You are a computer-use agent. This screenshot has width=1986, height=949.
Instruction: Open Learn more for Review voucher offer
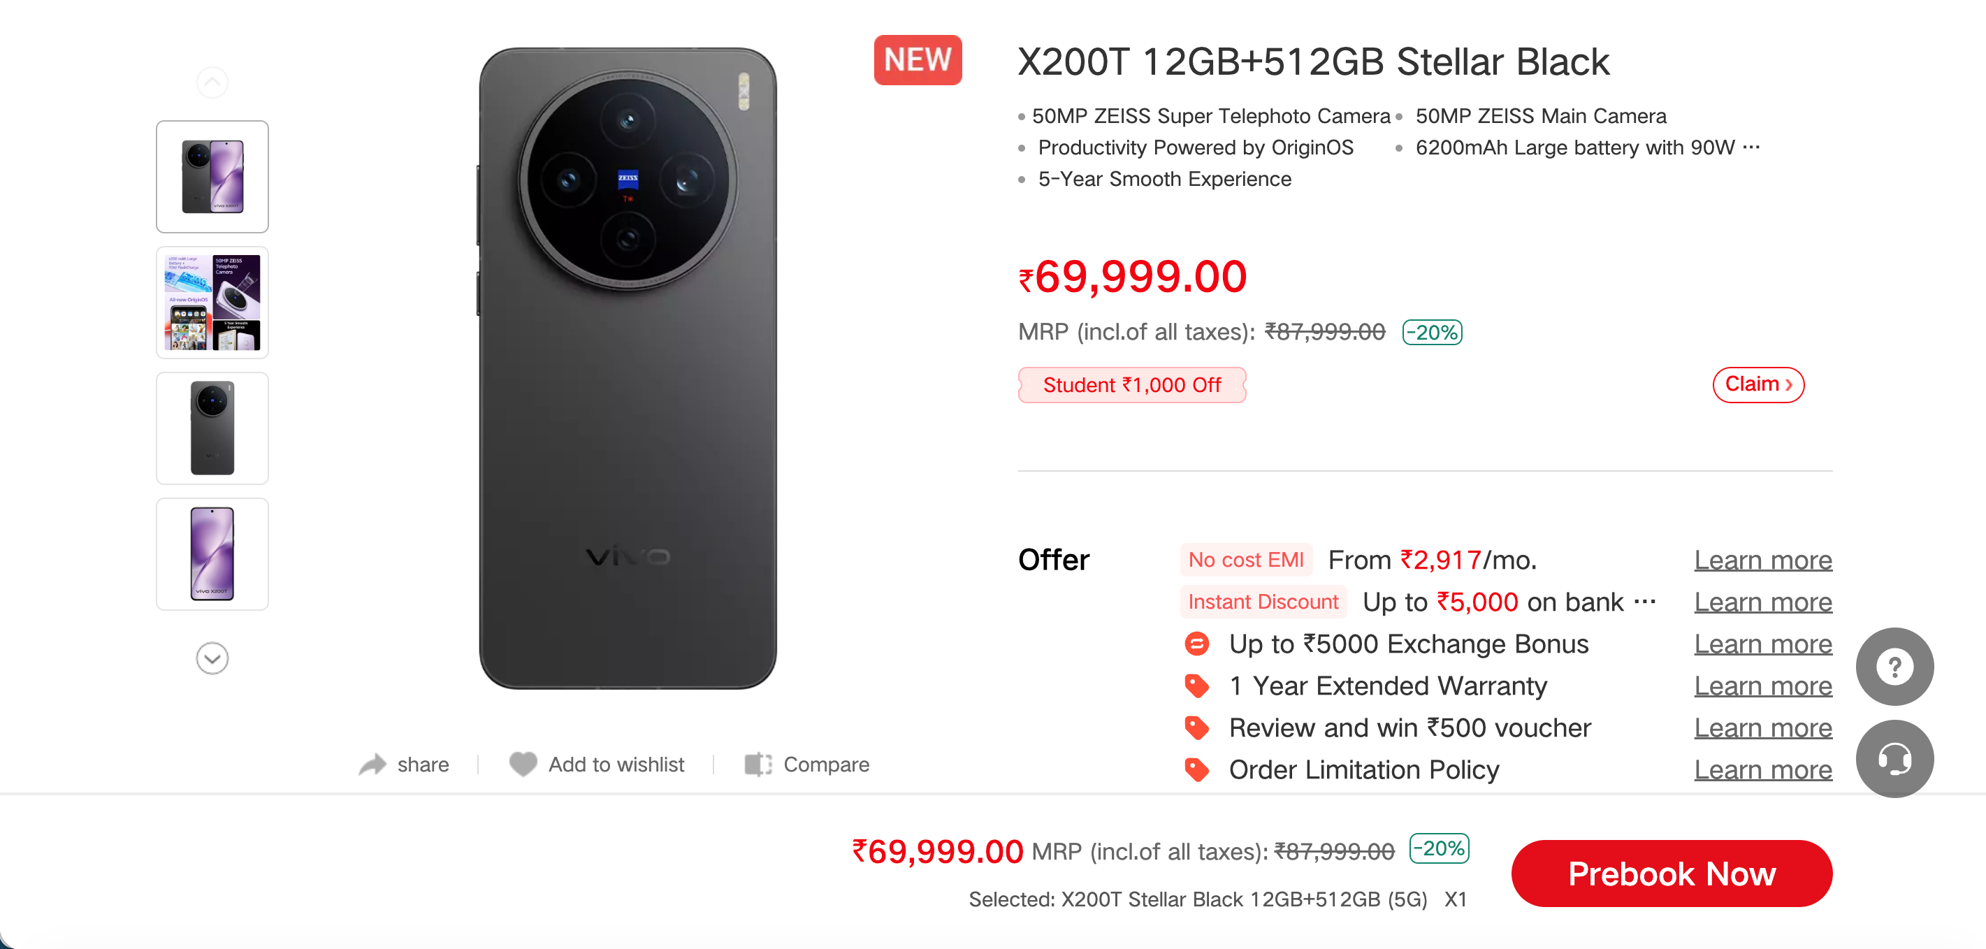click(x=1762, y=727)
